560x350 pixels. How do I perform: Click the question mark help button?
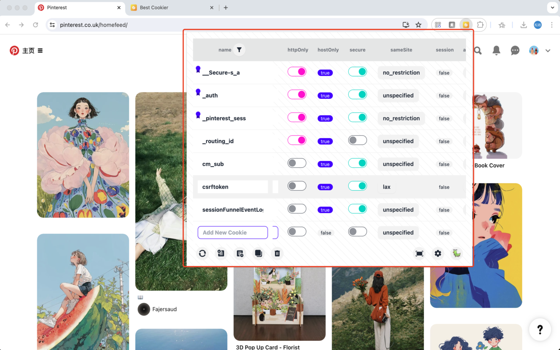pyautogui.click(x=540, y=329)
